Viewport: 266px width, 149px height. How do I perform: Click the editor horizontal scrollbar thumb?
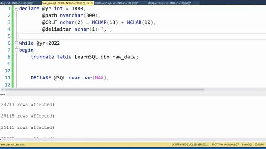pos(104,89)
